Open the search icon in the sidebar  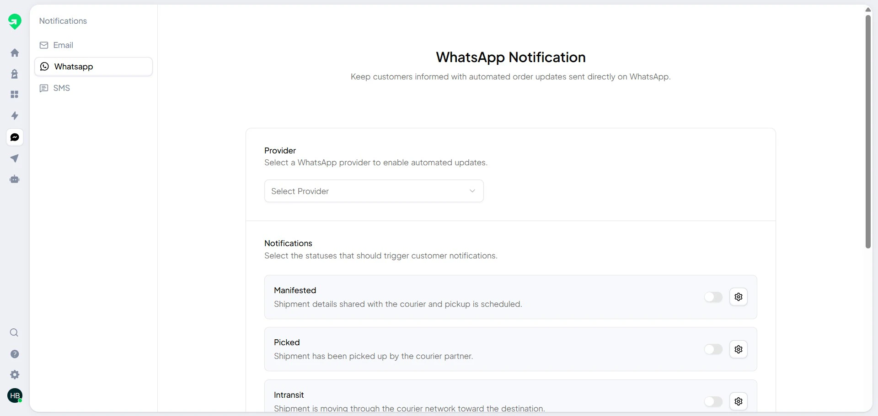(14, 332)
